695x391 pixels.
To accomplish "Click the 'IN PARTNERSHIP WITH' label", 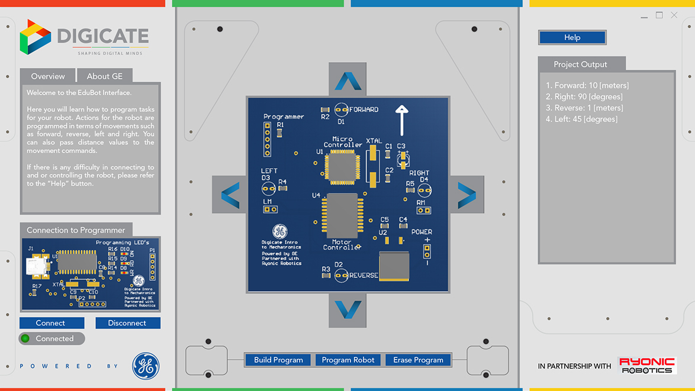I will [x=574, y=366].
